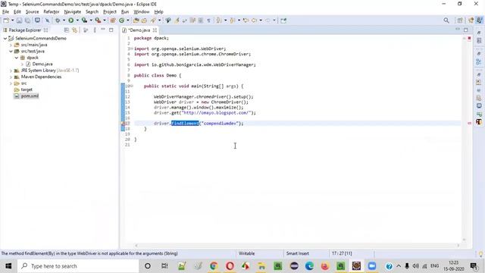Minimize the Package Explorer view
Image resolution: width=485 pixels, height=273 pixels.
pos(103,30)
